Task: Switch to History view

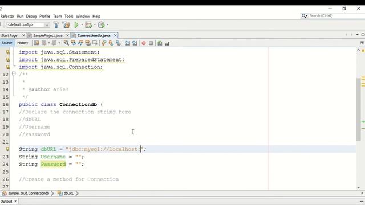Action: [x=23, y=43]
